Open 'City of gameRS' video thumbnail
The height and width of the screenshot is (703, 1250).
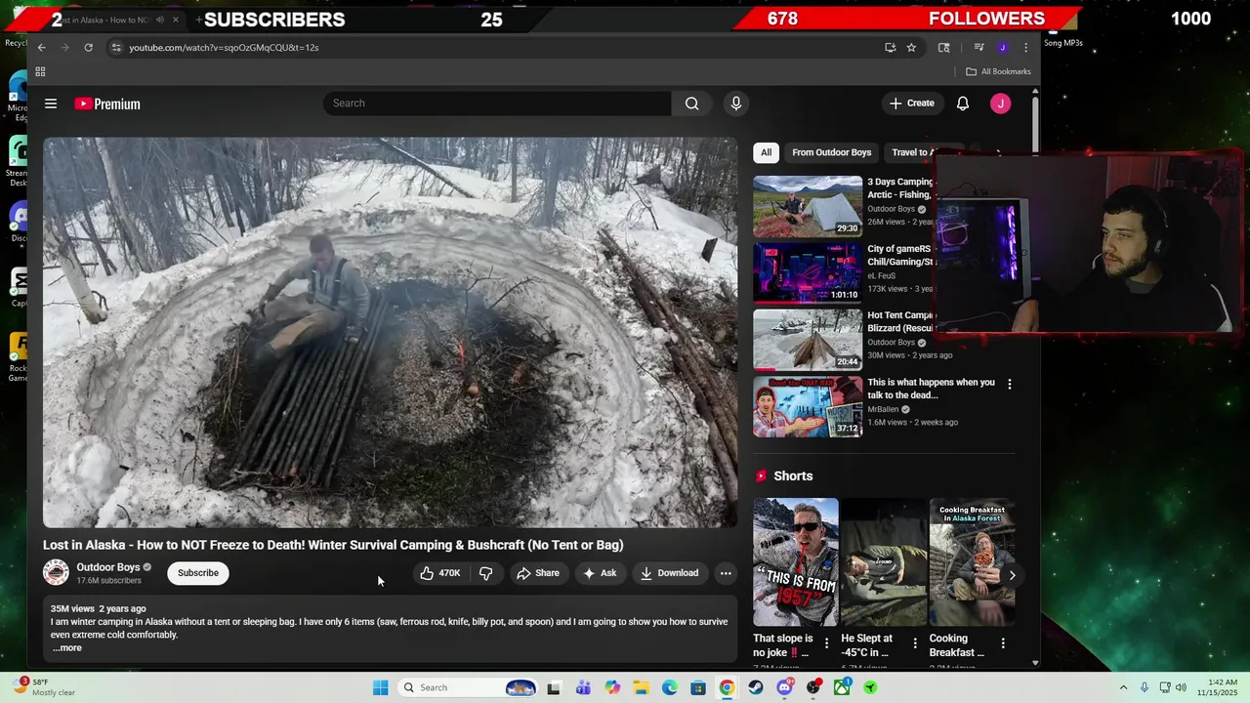808,273
